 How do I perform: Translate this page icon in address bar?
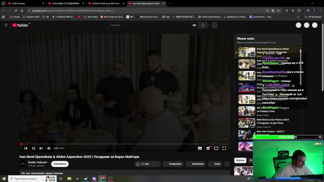coord(273,11)
